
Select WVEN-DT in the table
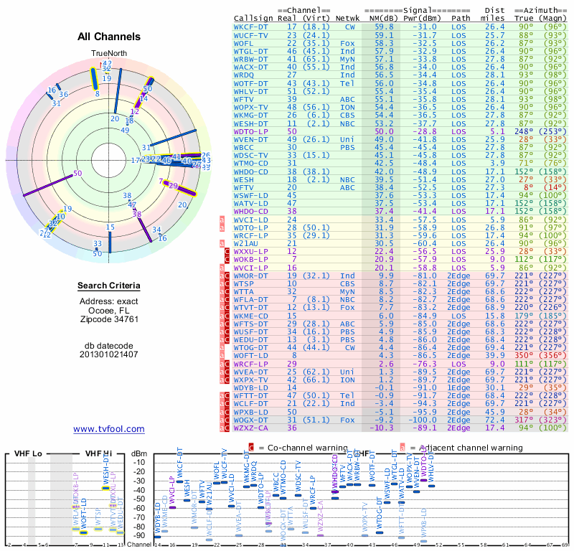tap(250, 140)
